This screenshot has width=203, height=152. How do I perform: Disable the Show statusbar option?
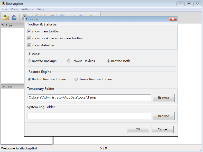pyautogui.click(x=29, y=45)
